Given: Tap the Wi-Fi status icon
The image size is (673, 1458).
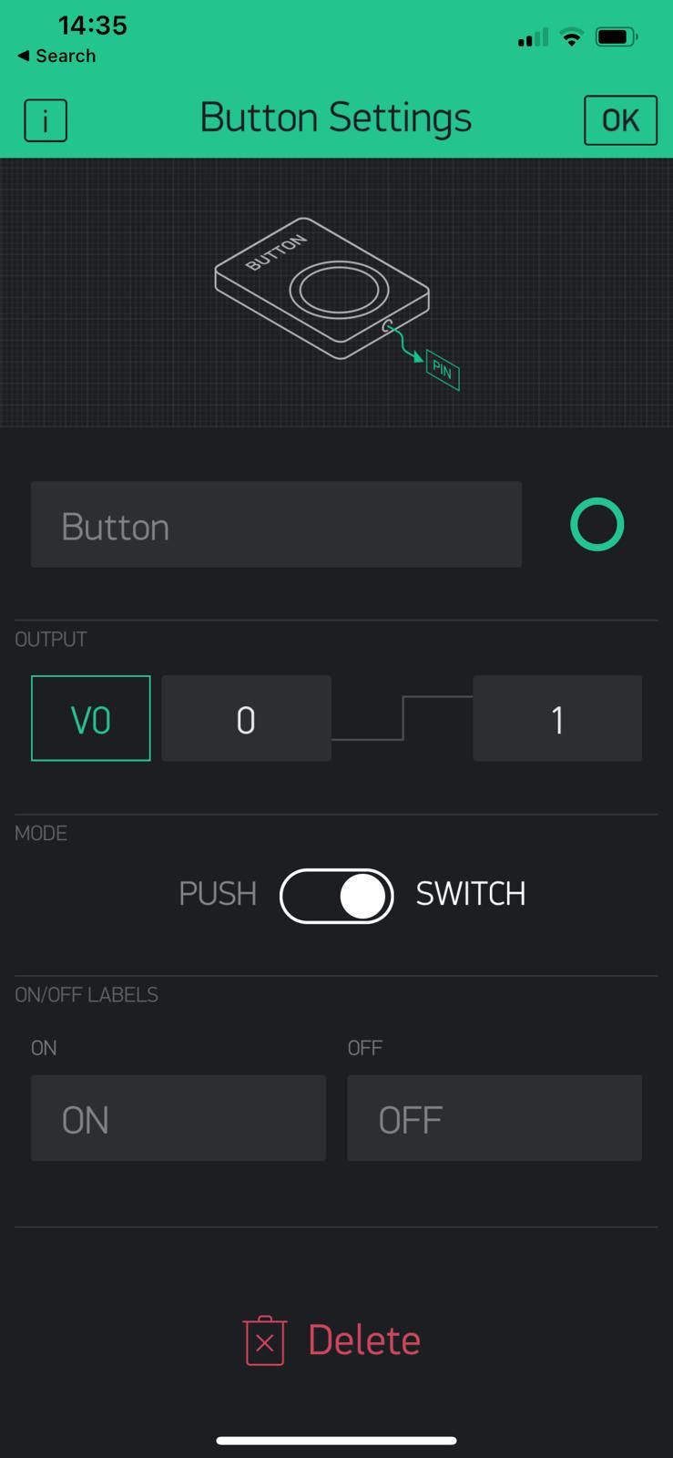Looking at the screenshot, I should [x=572, y=37].
